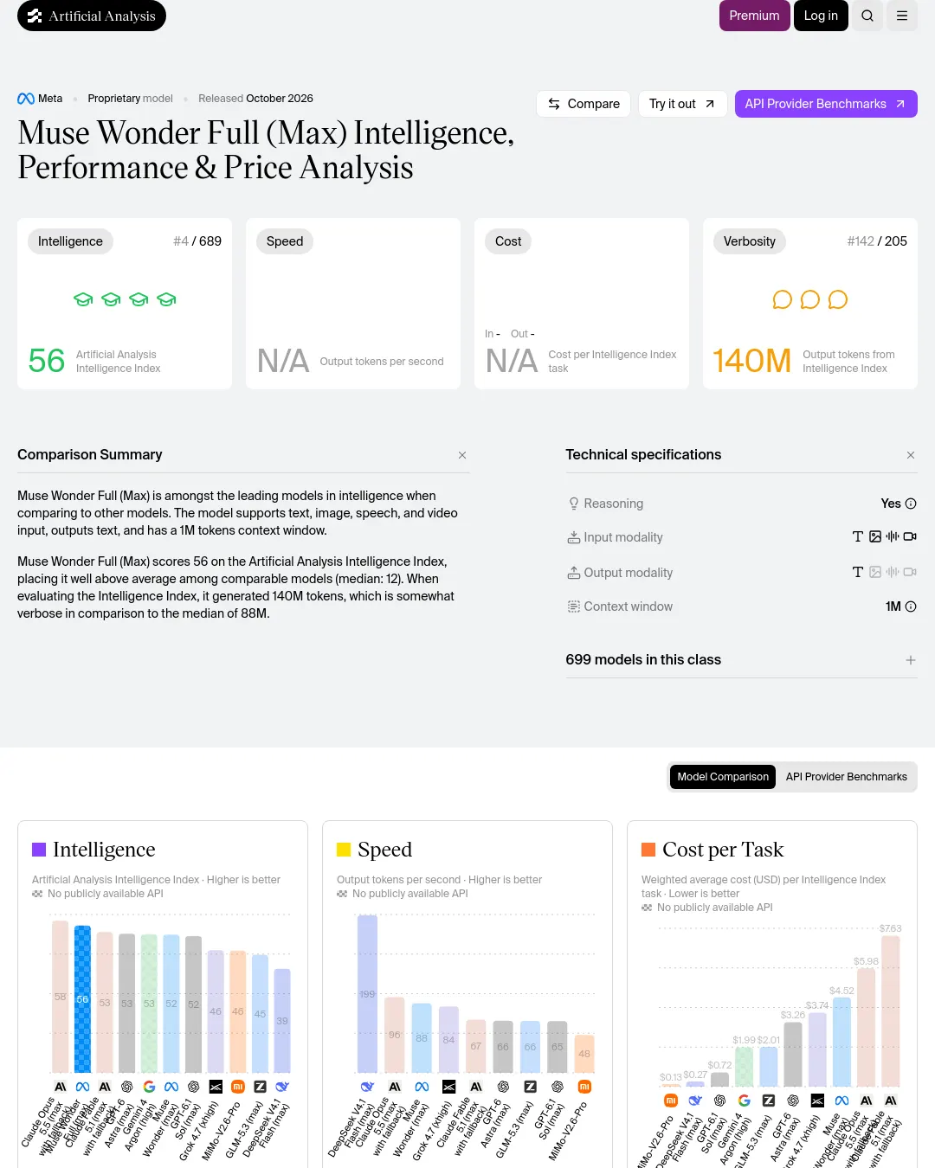Click the Proprietary model label
The height and width of the screenshot is (1168, 935).
130,99
